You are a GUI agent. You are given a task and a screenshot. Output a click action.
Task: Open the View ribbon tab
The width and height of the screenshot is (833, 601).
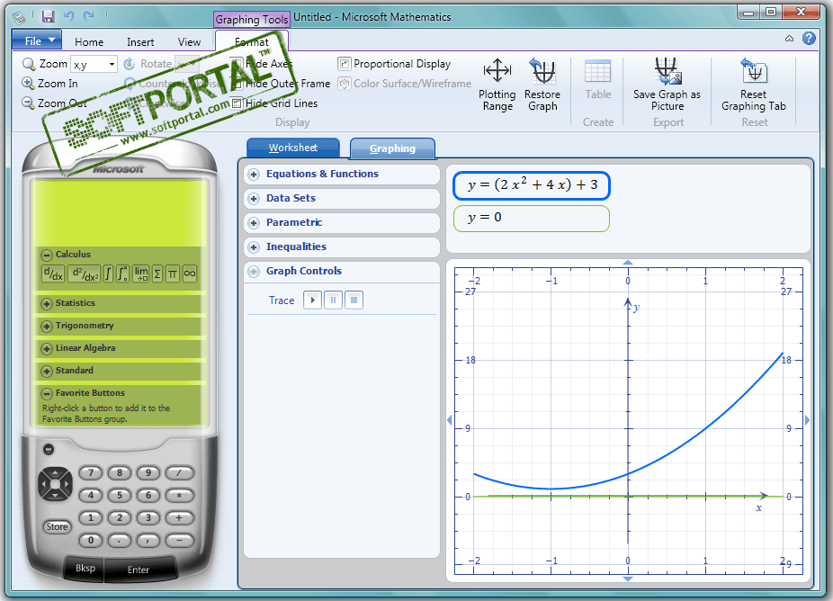(189, 42)
